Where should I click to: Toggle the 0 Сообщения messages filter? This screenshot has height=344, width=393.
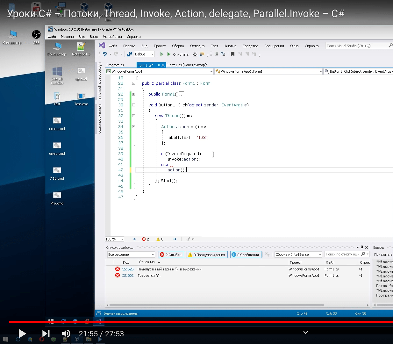click(x=246, y=254)
